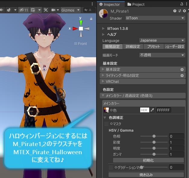Toggle scene effects layers icon

[8, 10]
